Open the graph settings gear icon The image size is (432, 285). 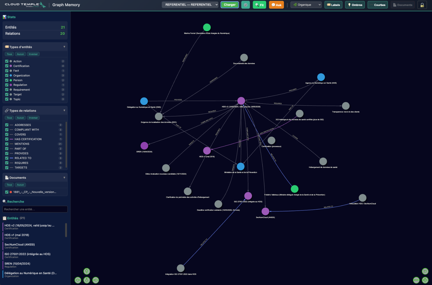245,5
